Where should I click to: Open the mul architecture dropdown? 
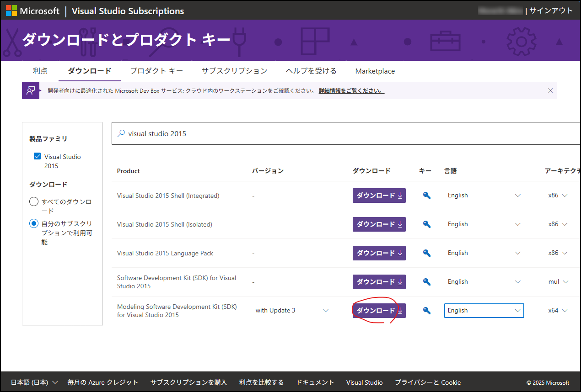558,282
